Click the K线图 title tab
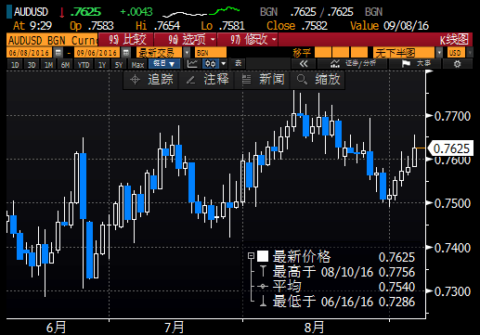The image size is (480, 335). point(454,39)
